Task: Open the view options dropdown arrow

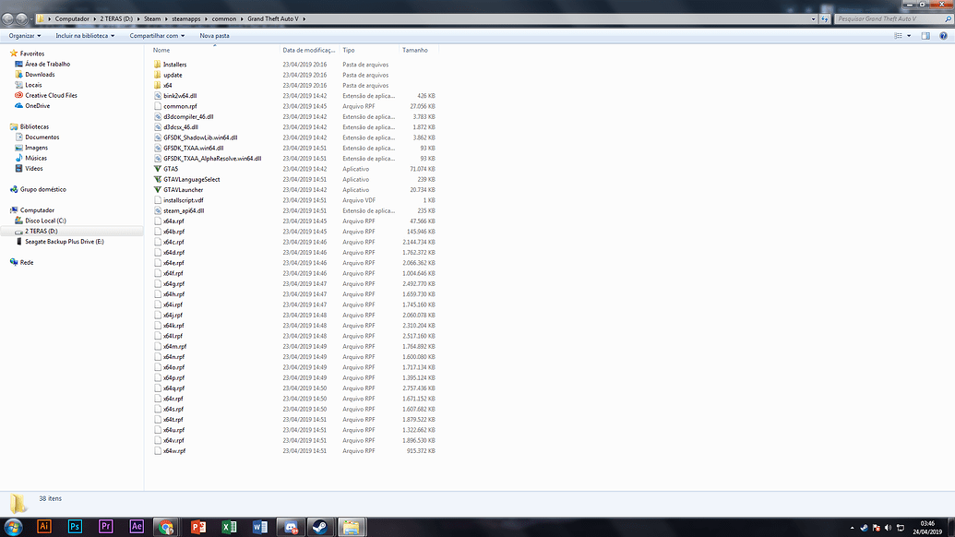Action: (909, 36)
